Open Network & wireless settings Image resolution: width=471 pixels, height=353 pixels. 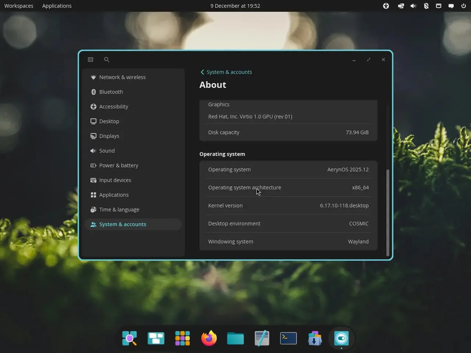[122, 77]
